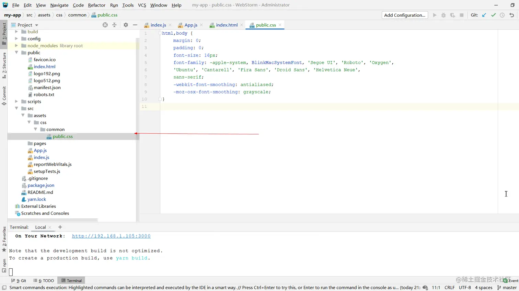Open the npm side tool window
Screen dimensions: 519x291
point(4,266)
